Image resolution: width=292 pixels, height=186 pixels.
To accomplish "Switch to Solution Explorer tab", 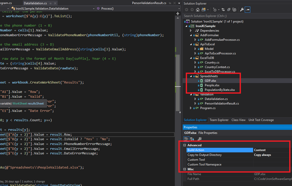I will 195,120.
